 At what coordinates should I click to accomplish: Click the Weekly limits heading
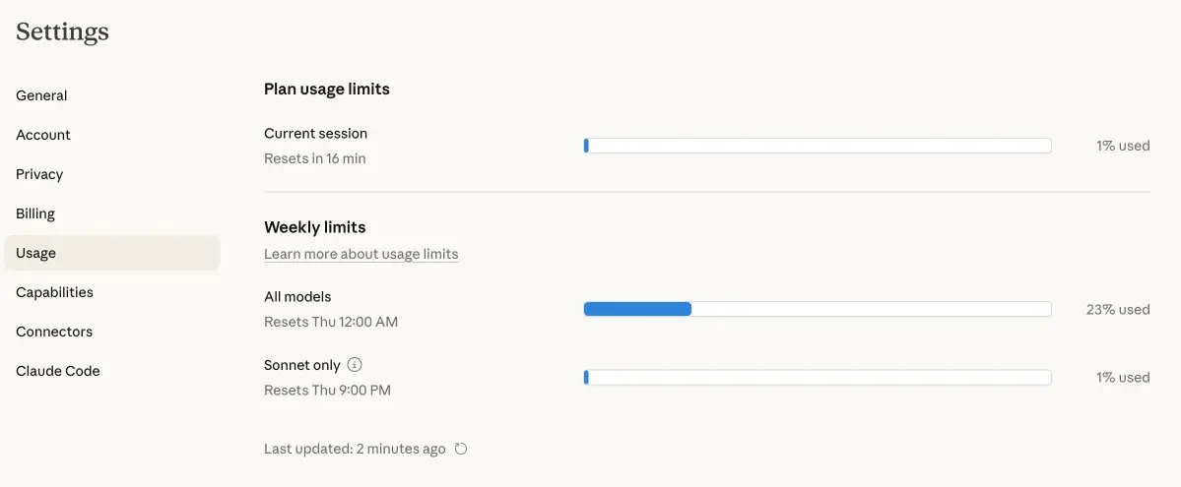[x=314, y=227]
